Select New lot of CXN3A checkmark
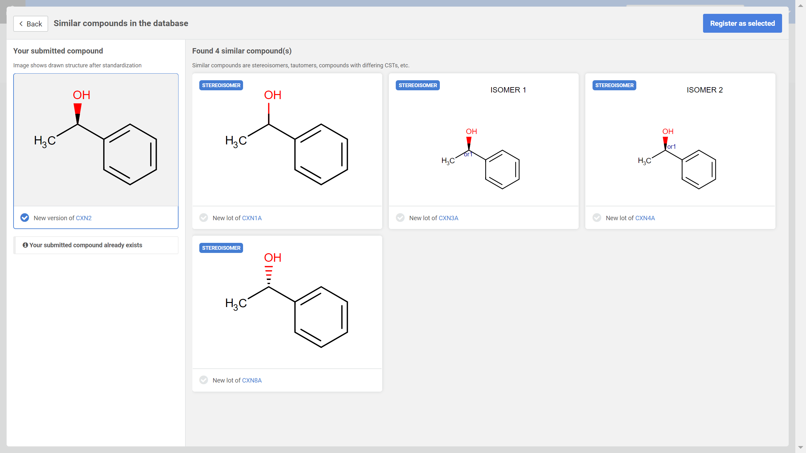The image size is (806, 453). click(400, 218)
